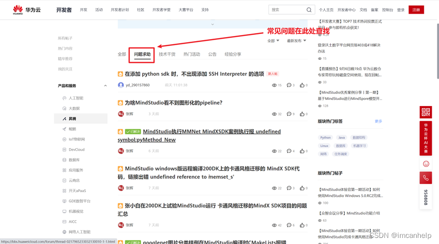This screenshot has height=244, width=439.
Task: Select the Linux tag
Action: [324, 146]
